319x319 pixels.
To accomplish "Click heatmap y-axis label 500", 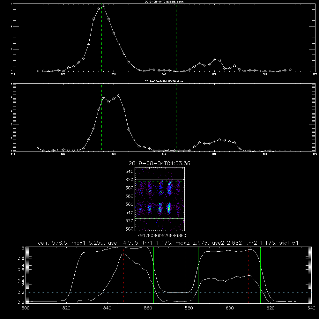I will tap(130, 229).
